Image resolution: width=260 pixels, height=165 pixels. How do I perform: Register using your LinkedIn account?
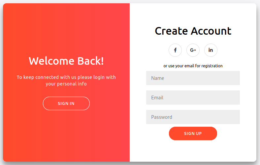pyautogui.click(x=211, y=50)
